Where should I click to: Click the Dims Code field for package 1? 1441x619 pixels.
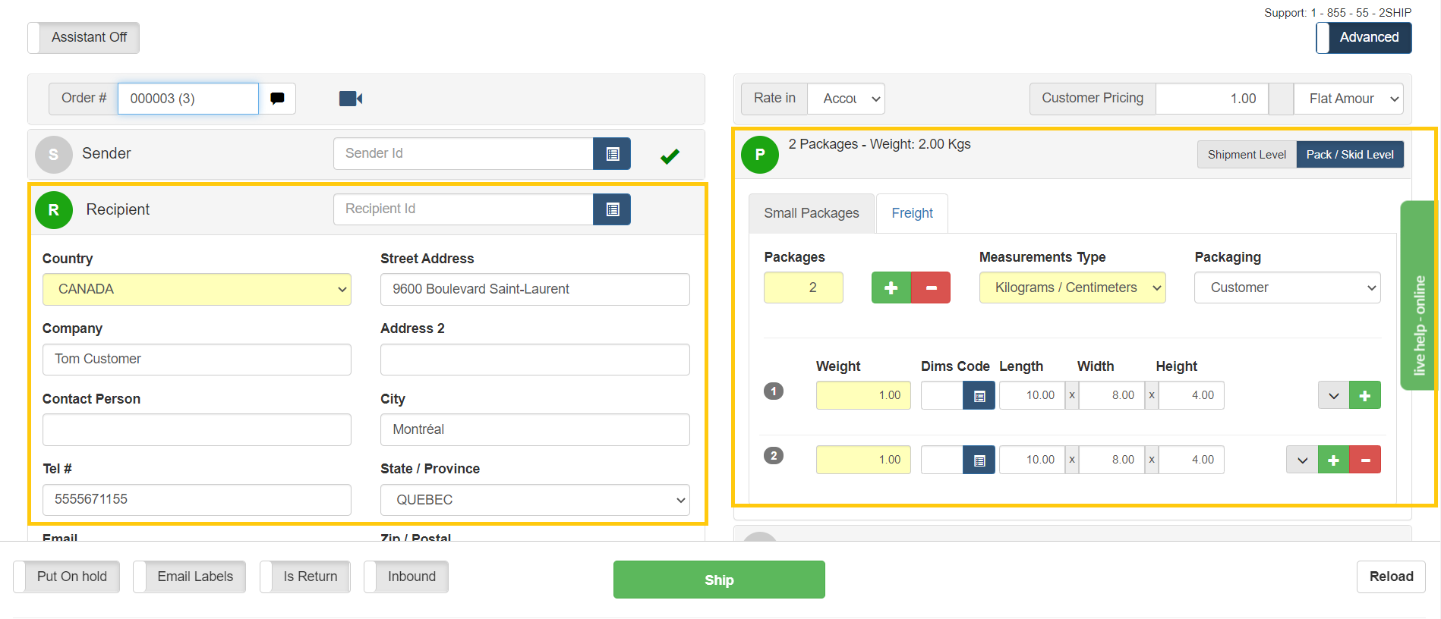(941, 395)
